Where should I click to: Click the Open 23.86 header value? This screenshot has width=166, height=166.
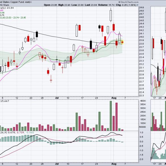(x=51, y=5)
